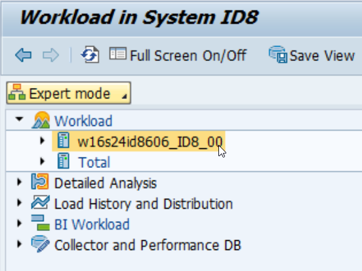Expand the Detailed Analysis branch

coord(20,182)
